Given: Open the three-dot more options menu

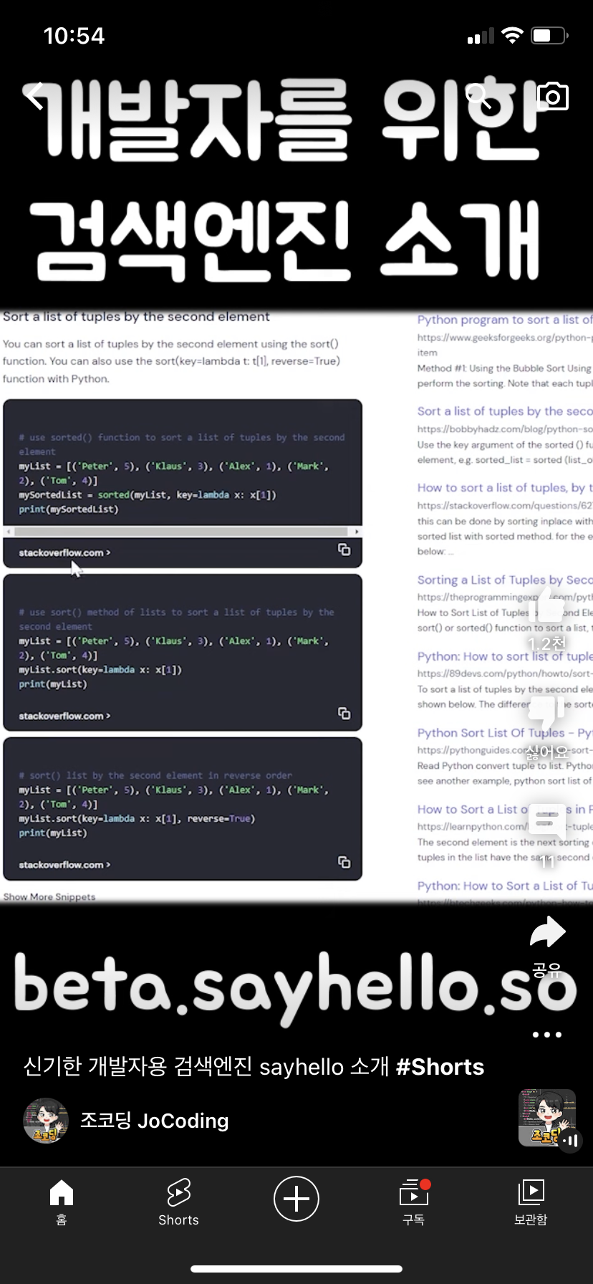Looking at the screenshot, I should [x=547, y=1035].
